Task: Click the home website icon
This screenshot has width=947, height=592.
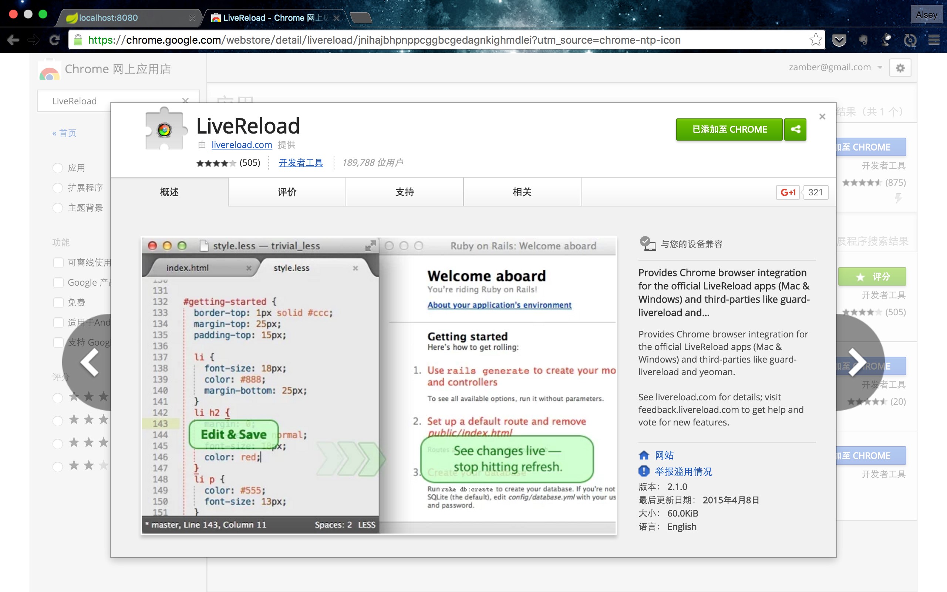Action: click(x=644, y=455)
